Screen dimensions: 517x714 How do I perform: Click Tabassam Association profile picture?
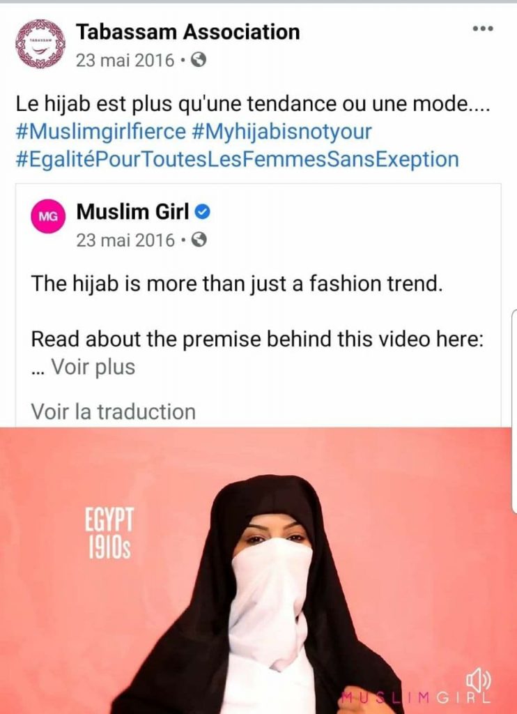click(x=40, y=44)
